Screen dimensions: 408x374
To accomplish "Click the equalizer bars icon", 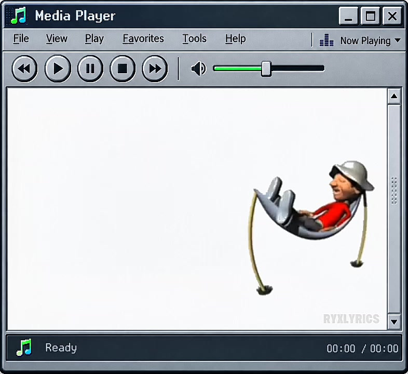I will (327, 40).
